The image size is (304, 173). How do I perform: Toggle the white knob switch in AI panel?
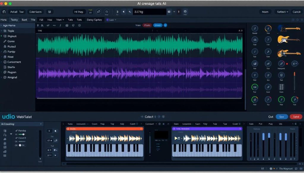[20, 145]
